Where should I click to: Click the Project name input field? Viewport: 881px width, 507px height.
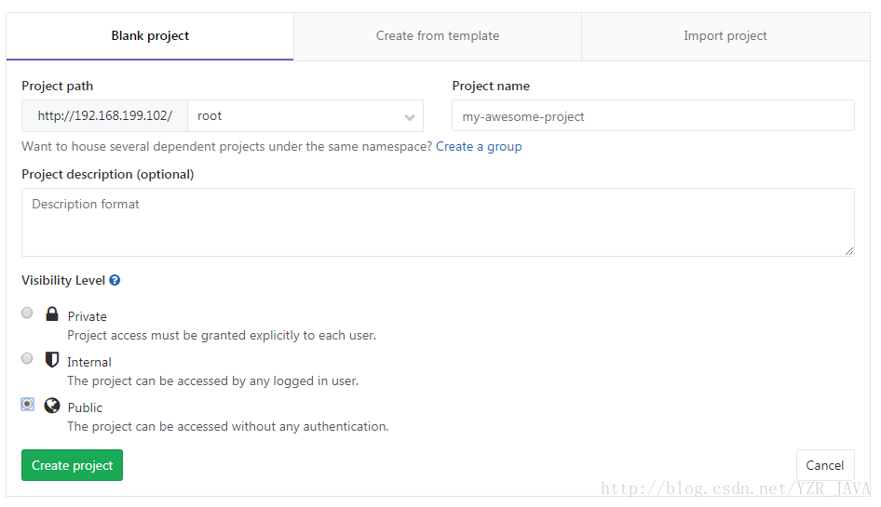pyautogui.click(x=653, y=115)
